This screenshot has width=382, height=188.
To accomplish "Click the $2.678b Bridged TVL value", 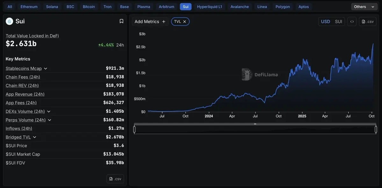I will (x=115, y=137).
